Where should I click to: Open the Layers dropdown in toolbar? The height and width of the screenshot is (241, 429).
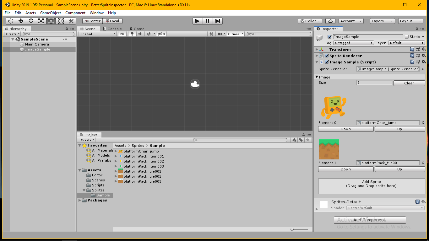382,21
